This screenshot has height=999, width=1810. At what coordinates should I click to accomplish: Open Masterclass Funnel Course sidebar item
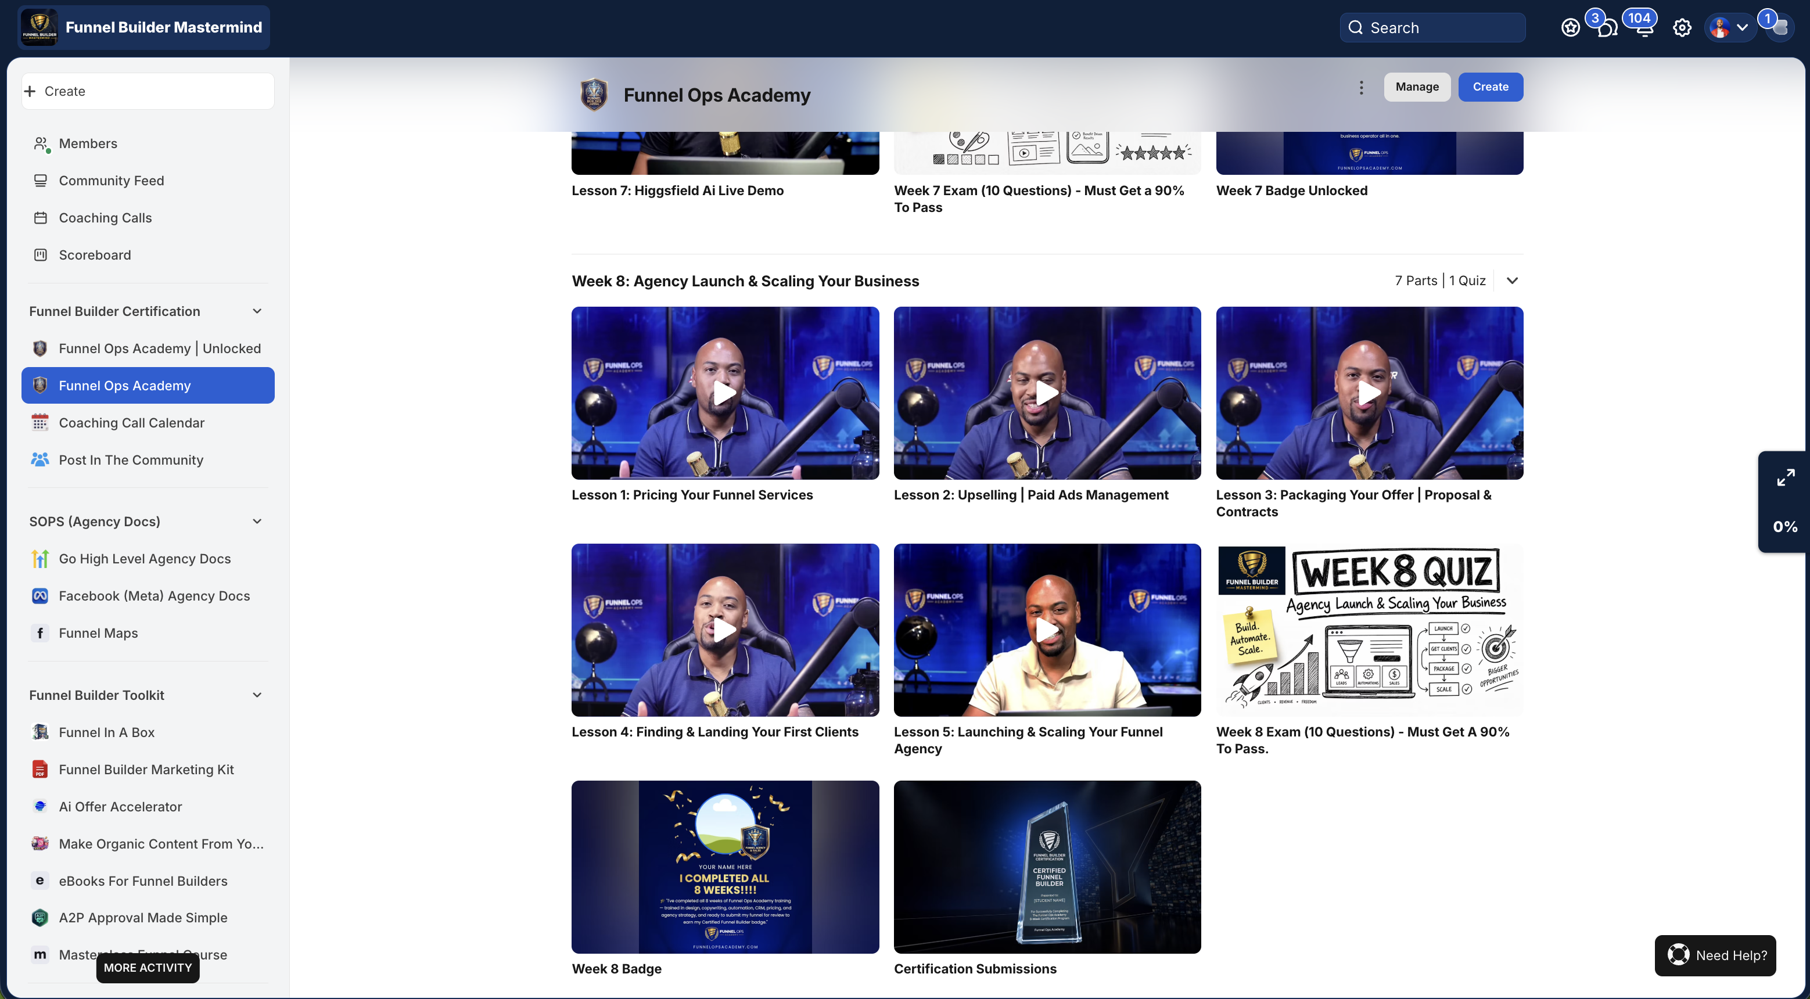(148, 955)
